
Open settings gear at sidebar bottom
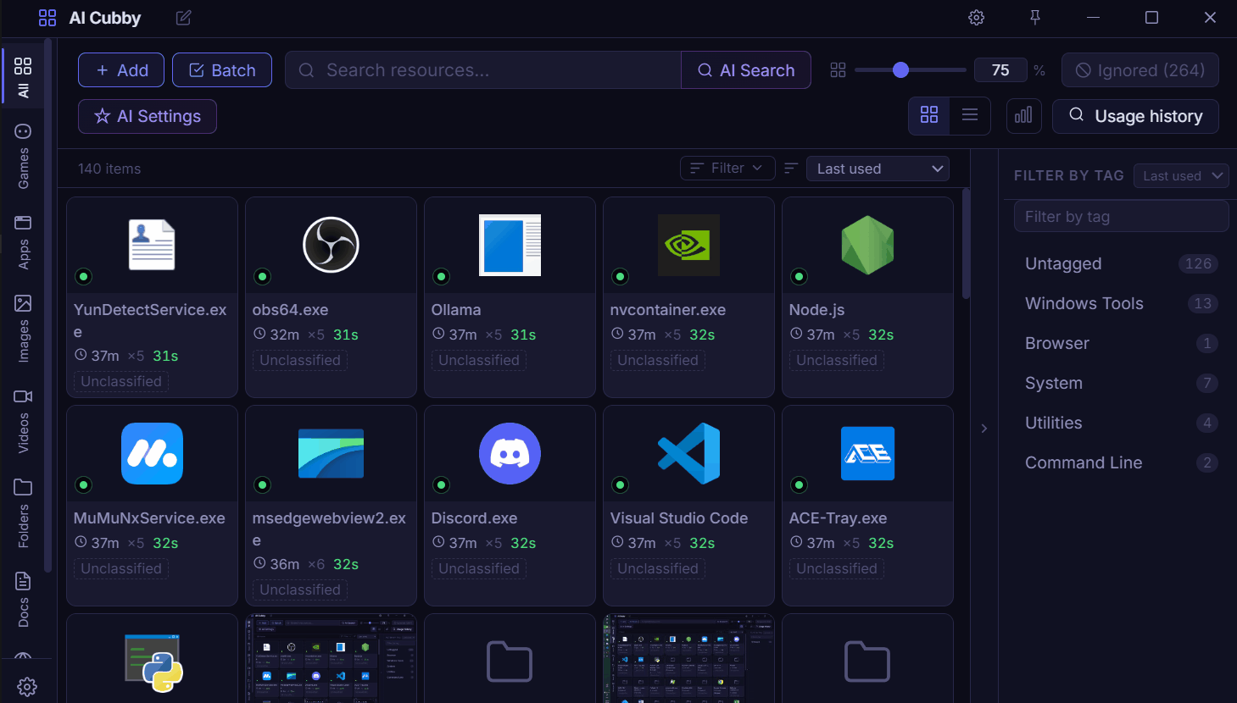(27, 686)
